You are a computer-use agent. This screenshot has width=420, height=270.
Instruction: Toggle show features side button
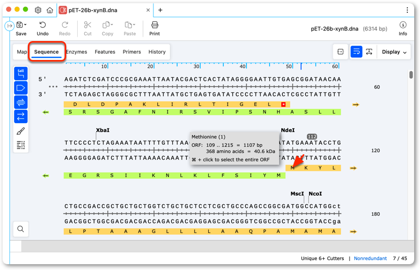click(21, 88)
